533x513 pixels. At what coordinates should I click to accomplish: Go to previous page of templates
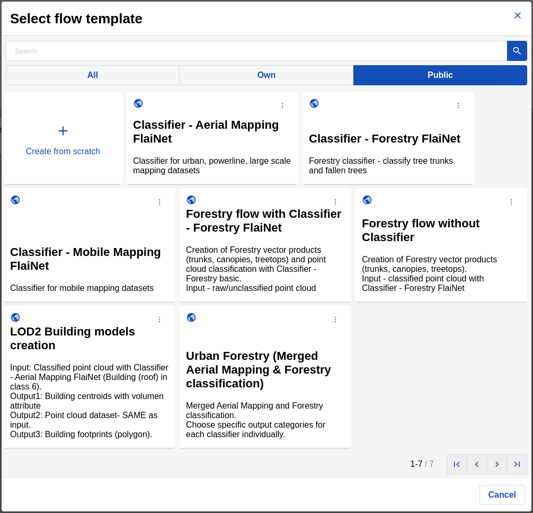point(476,464)
